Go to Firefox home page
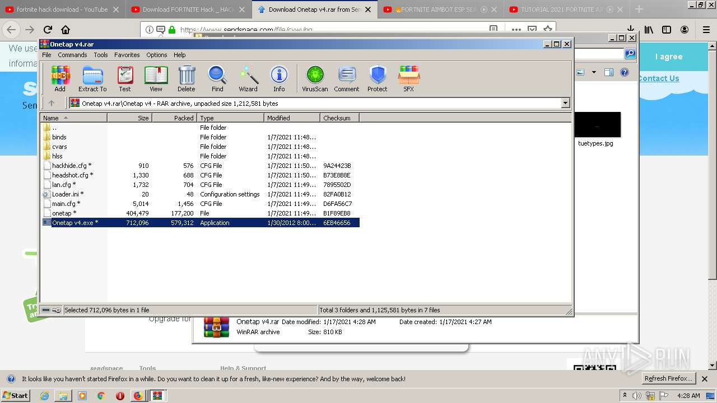The height and width of the screenshot is (403, 717). (66, 30)
